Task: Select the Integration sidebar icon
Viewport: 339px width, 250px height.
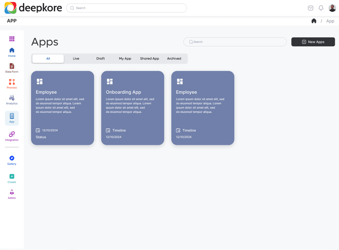Action: pos(12,136)
